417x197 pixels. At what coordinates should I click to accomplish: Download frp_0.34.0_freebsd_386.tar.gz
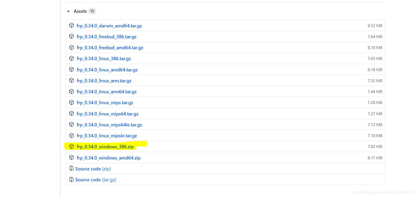tap(106, 37)
